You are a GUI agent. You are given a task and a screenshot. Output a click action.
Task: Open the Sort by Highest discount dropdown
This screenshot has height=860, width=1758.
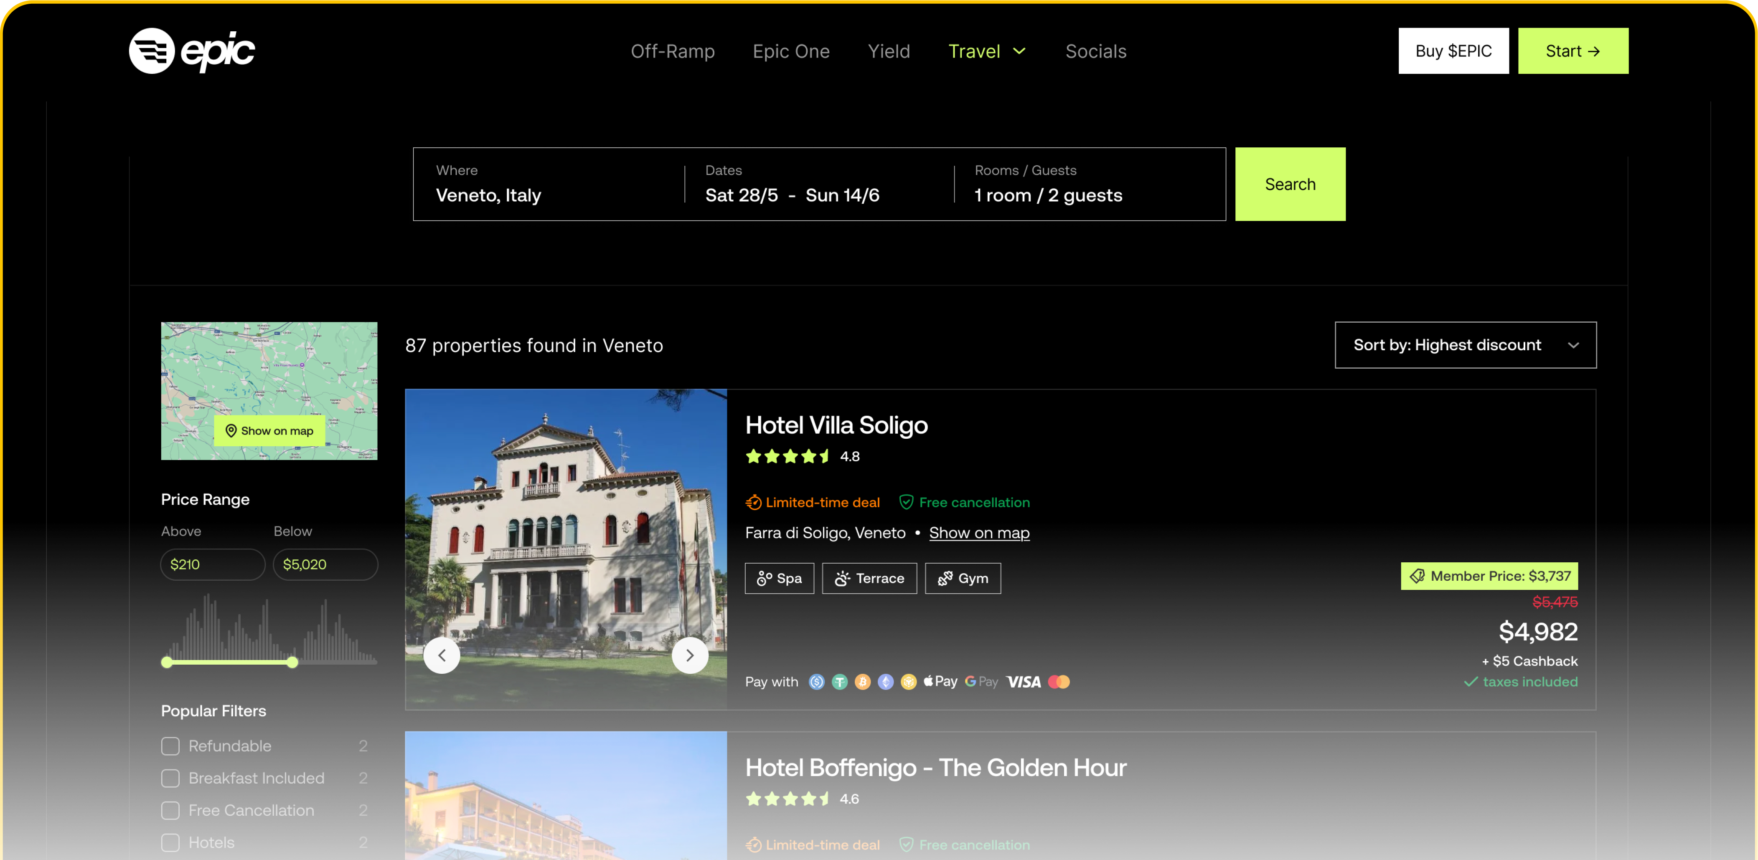[1465, 345]
